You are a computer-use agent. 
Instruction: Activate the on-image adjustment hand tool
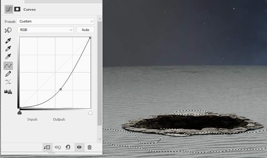point(8,30)
